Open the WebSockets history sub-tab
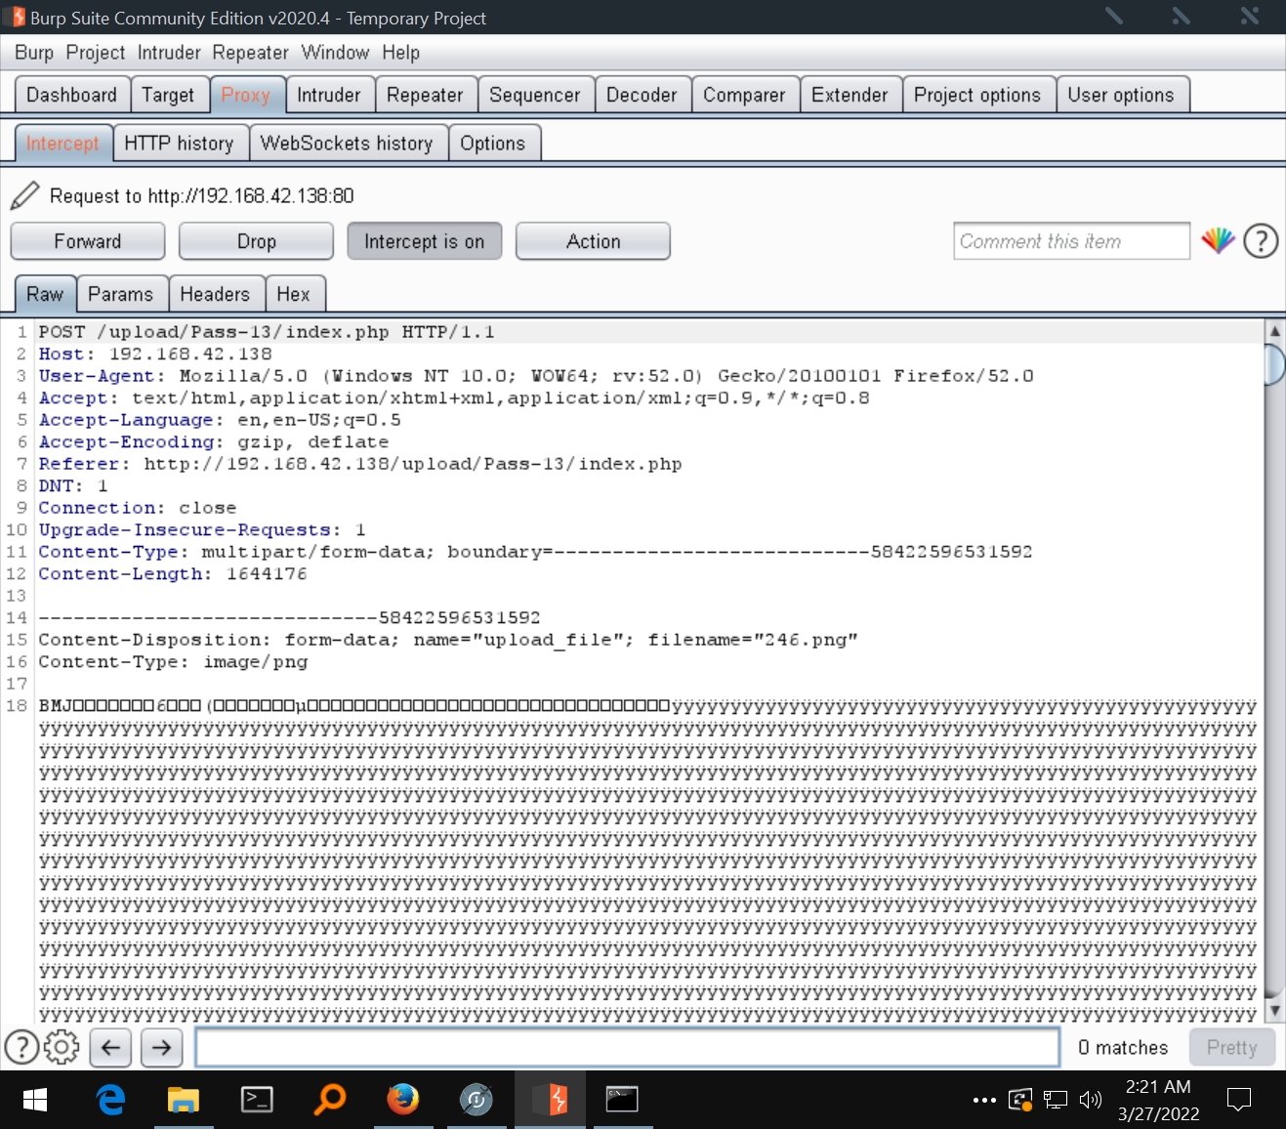Screen dimensions: 1286x1129 [347, 144]
